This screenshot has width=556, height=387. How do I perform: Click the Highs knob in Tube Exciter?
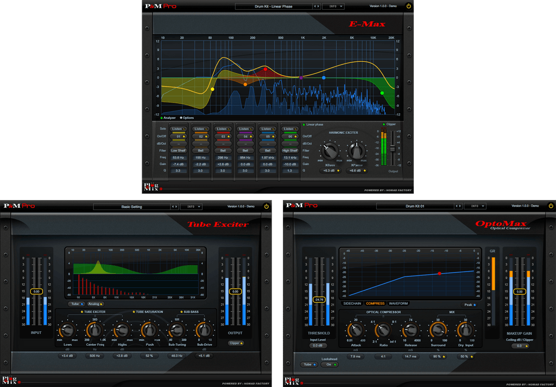pos(122,331)
